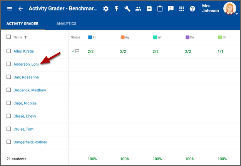Open the apps grid icon

[x=182, y=9]
